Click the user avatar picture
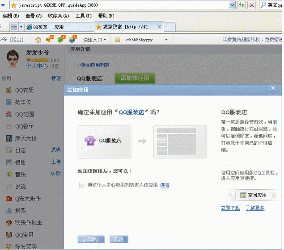This screenshot has width=284, height=250. (x=13, y=59)
